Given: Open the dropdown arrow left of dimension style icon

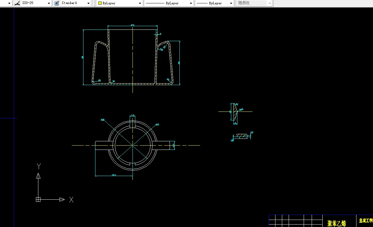Looking at the screenshot, I should pyautogui.click(x=9, y=3).
